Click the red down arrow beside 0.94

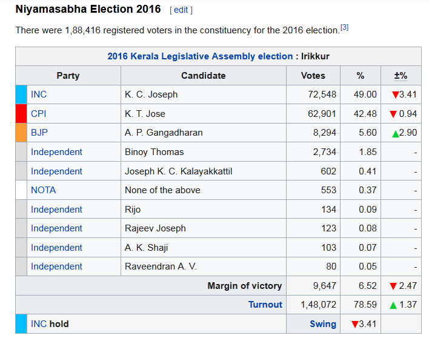tap(393, 114)
